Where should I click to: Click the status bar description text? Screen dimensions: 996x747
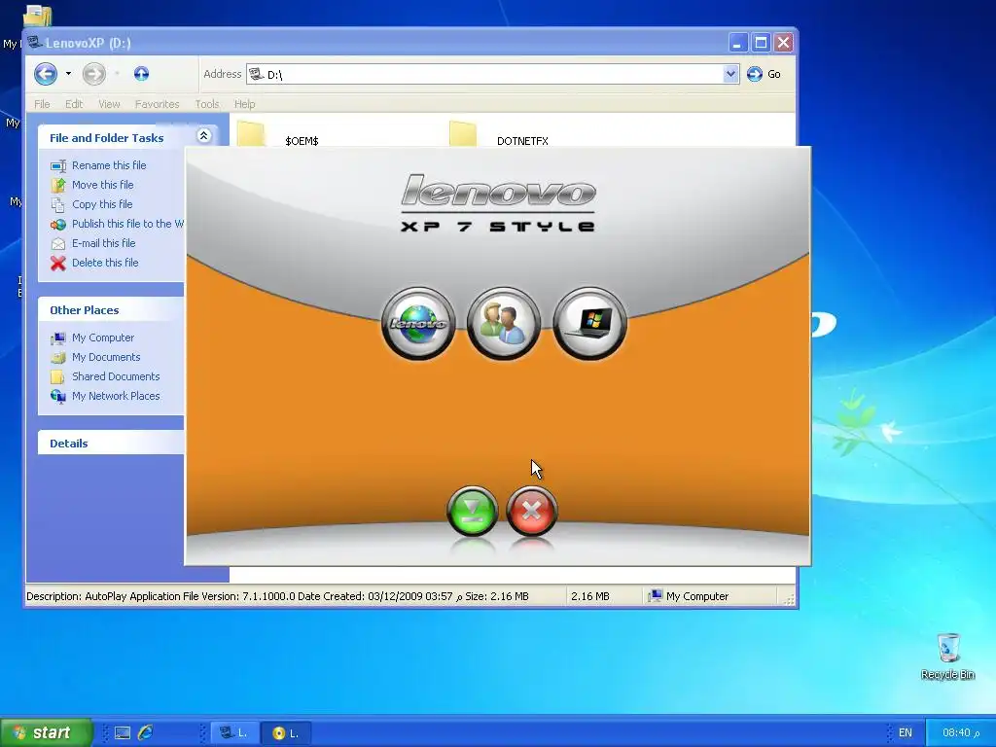click(277, 596)
